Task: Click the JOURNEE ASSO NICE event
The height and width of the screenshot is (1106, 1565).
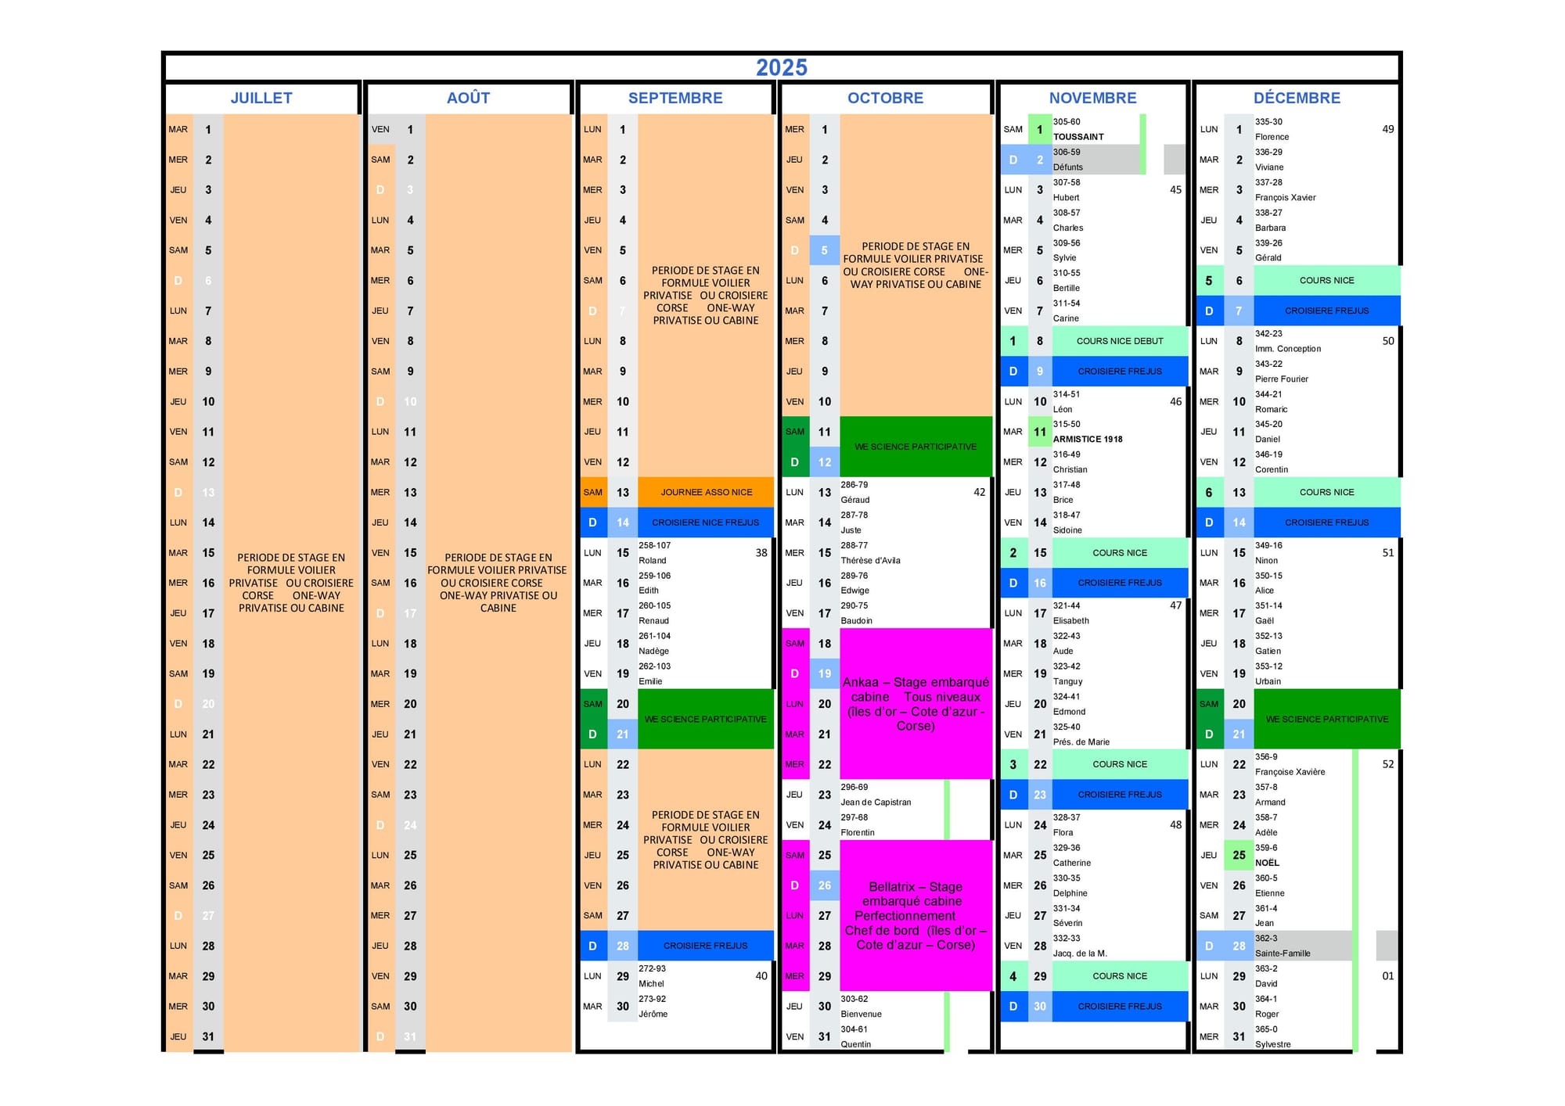Action: pos(706,492)
